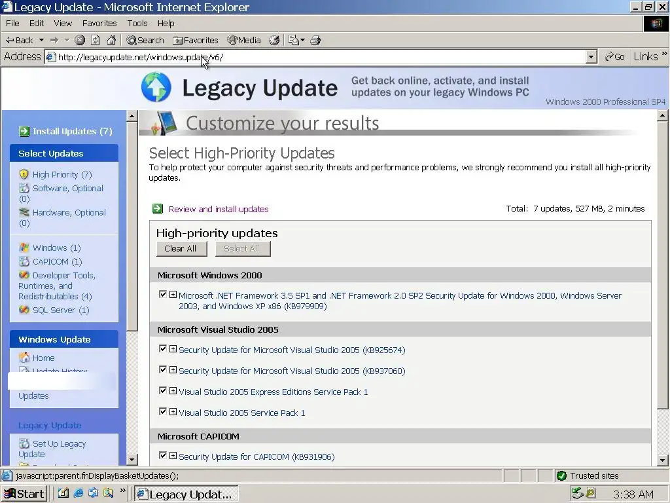Expand details for Visual Studio KB937060
Viewport: 670px width, 503px height.
point(173,369)
